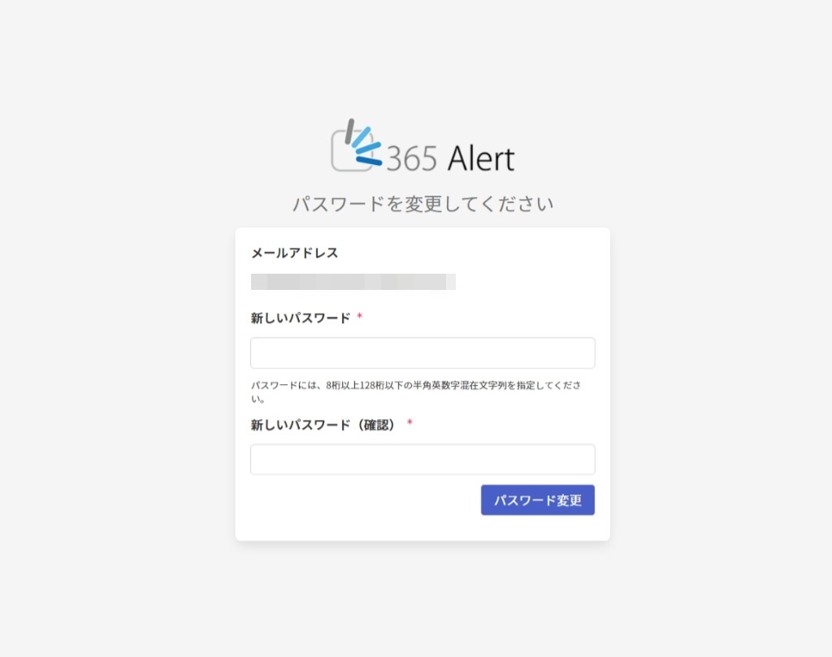Click the 新しいパスワード field label
This screenshot has height=657, width=832.
pos(301,318)
